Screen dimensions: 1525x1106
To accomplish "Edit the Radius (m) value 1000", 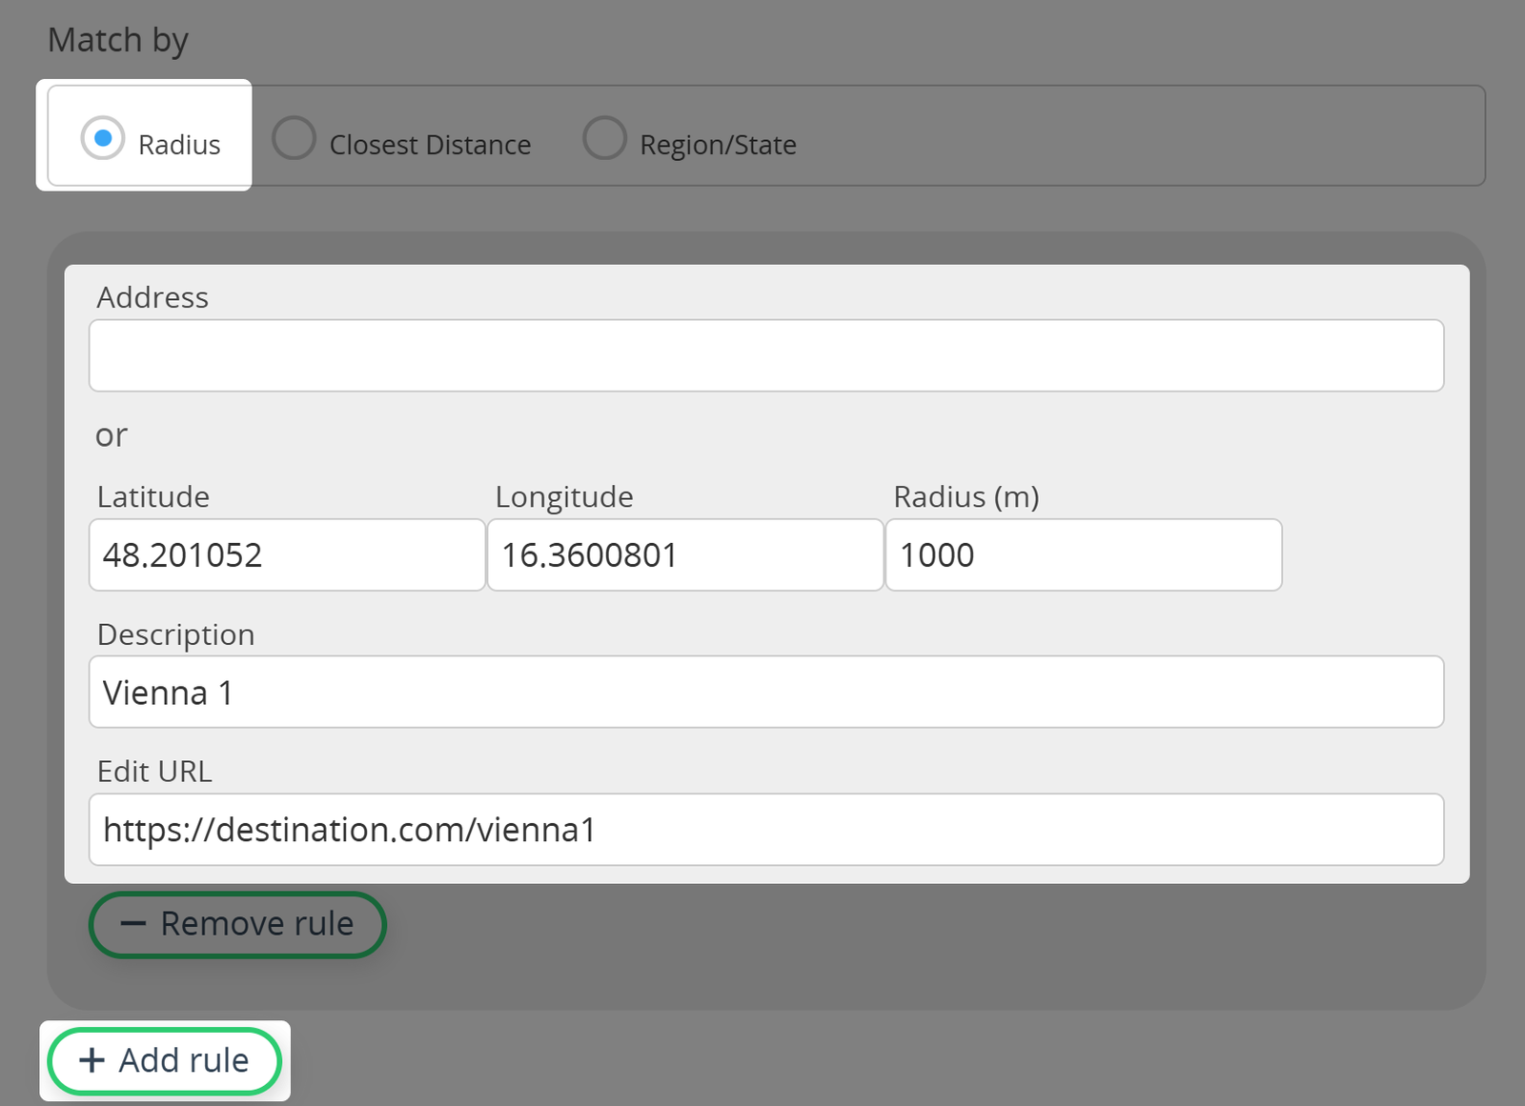I will coord(1083,554).
